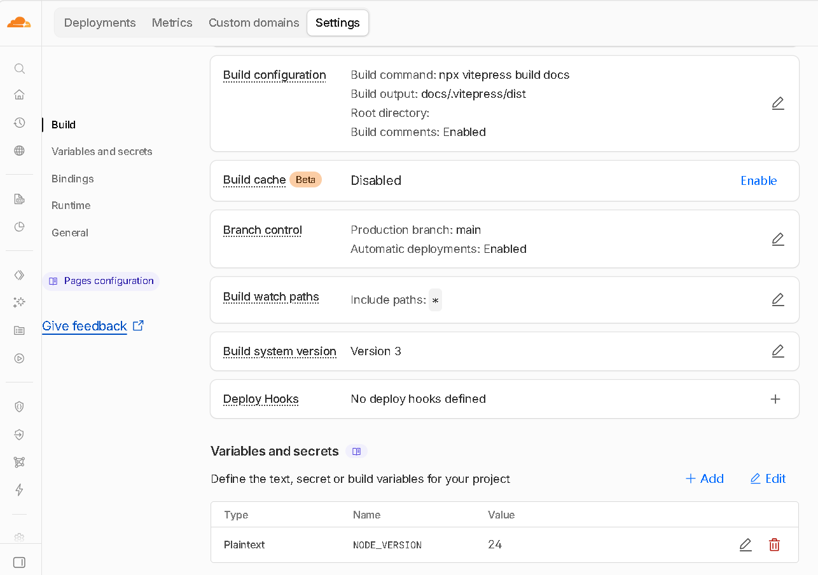Switch to the Custom domains tab
818x575 pixels.
[x=254, y=23]
